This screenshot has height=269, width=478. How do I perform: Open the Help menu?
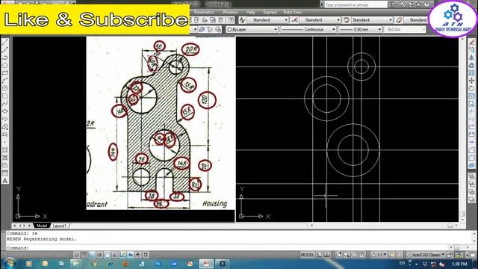(x=251, y=12)
